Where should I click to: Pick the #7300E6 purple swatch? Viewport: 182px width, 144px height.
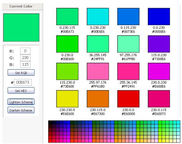click(159, 44)
